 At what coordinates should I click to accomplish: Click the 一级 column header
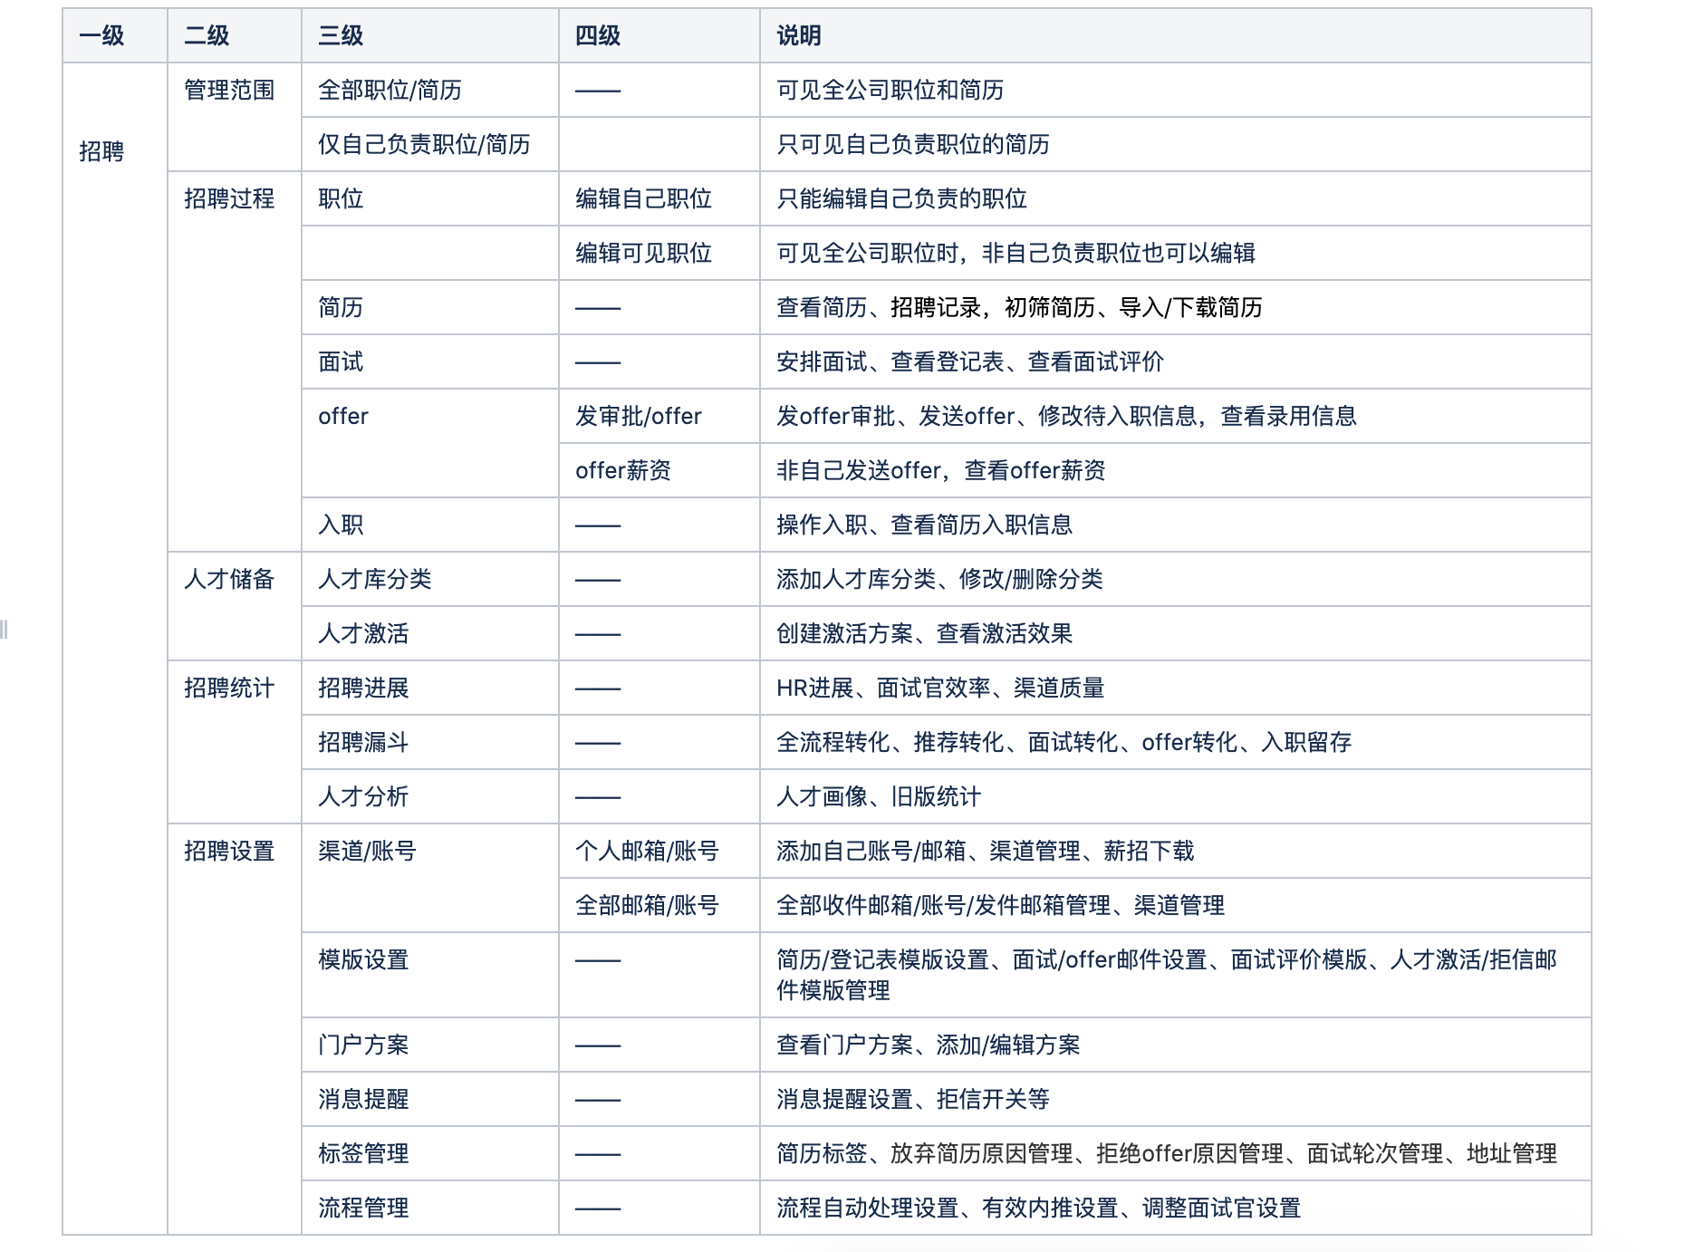115,36
